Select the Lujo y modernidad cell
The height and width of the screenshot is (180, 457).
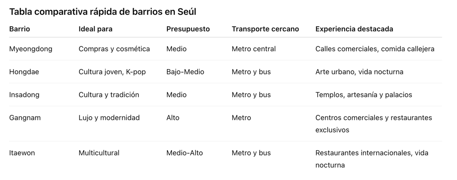pos(109,118)
